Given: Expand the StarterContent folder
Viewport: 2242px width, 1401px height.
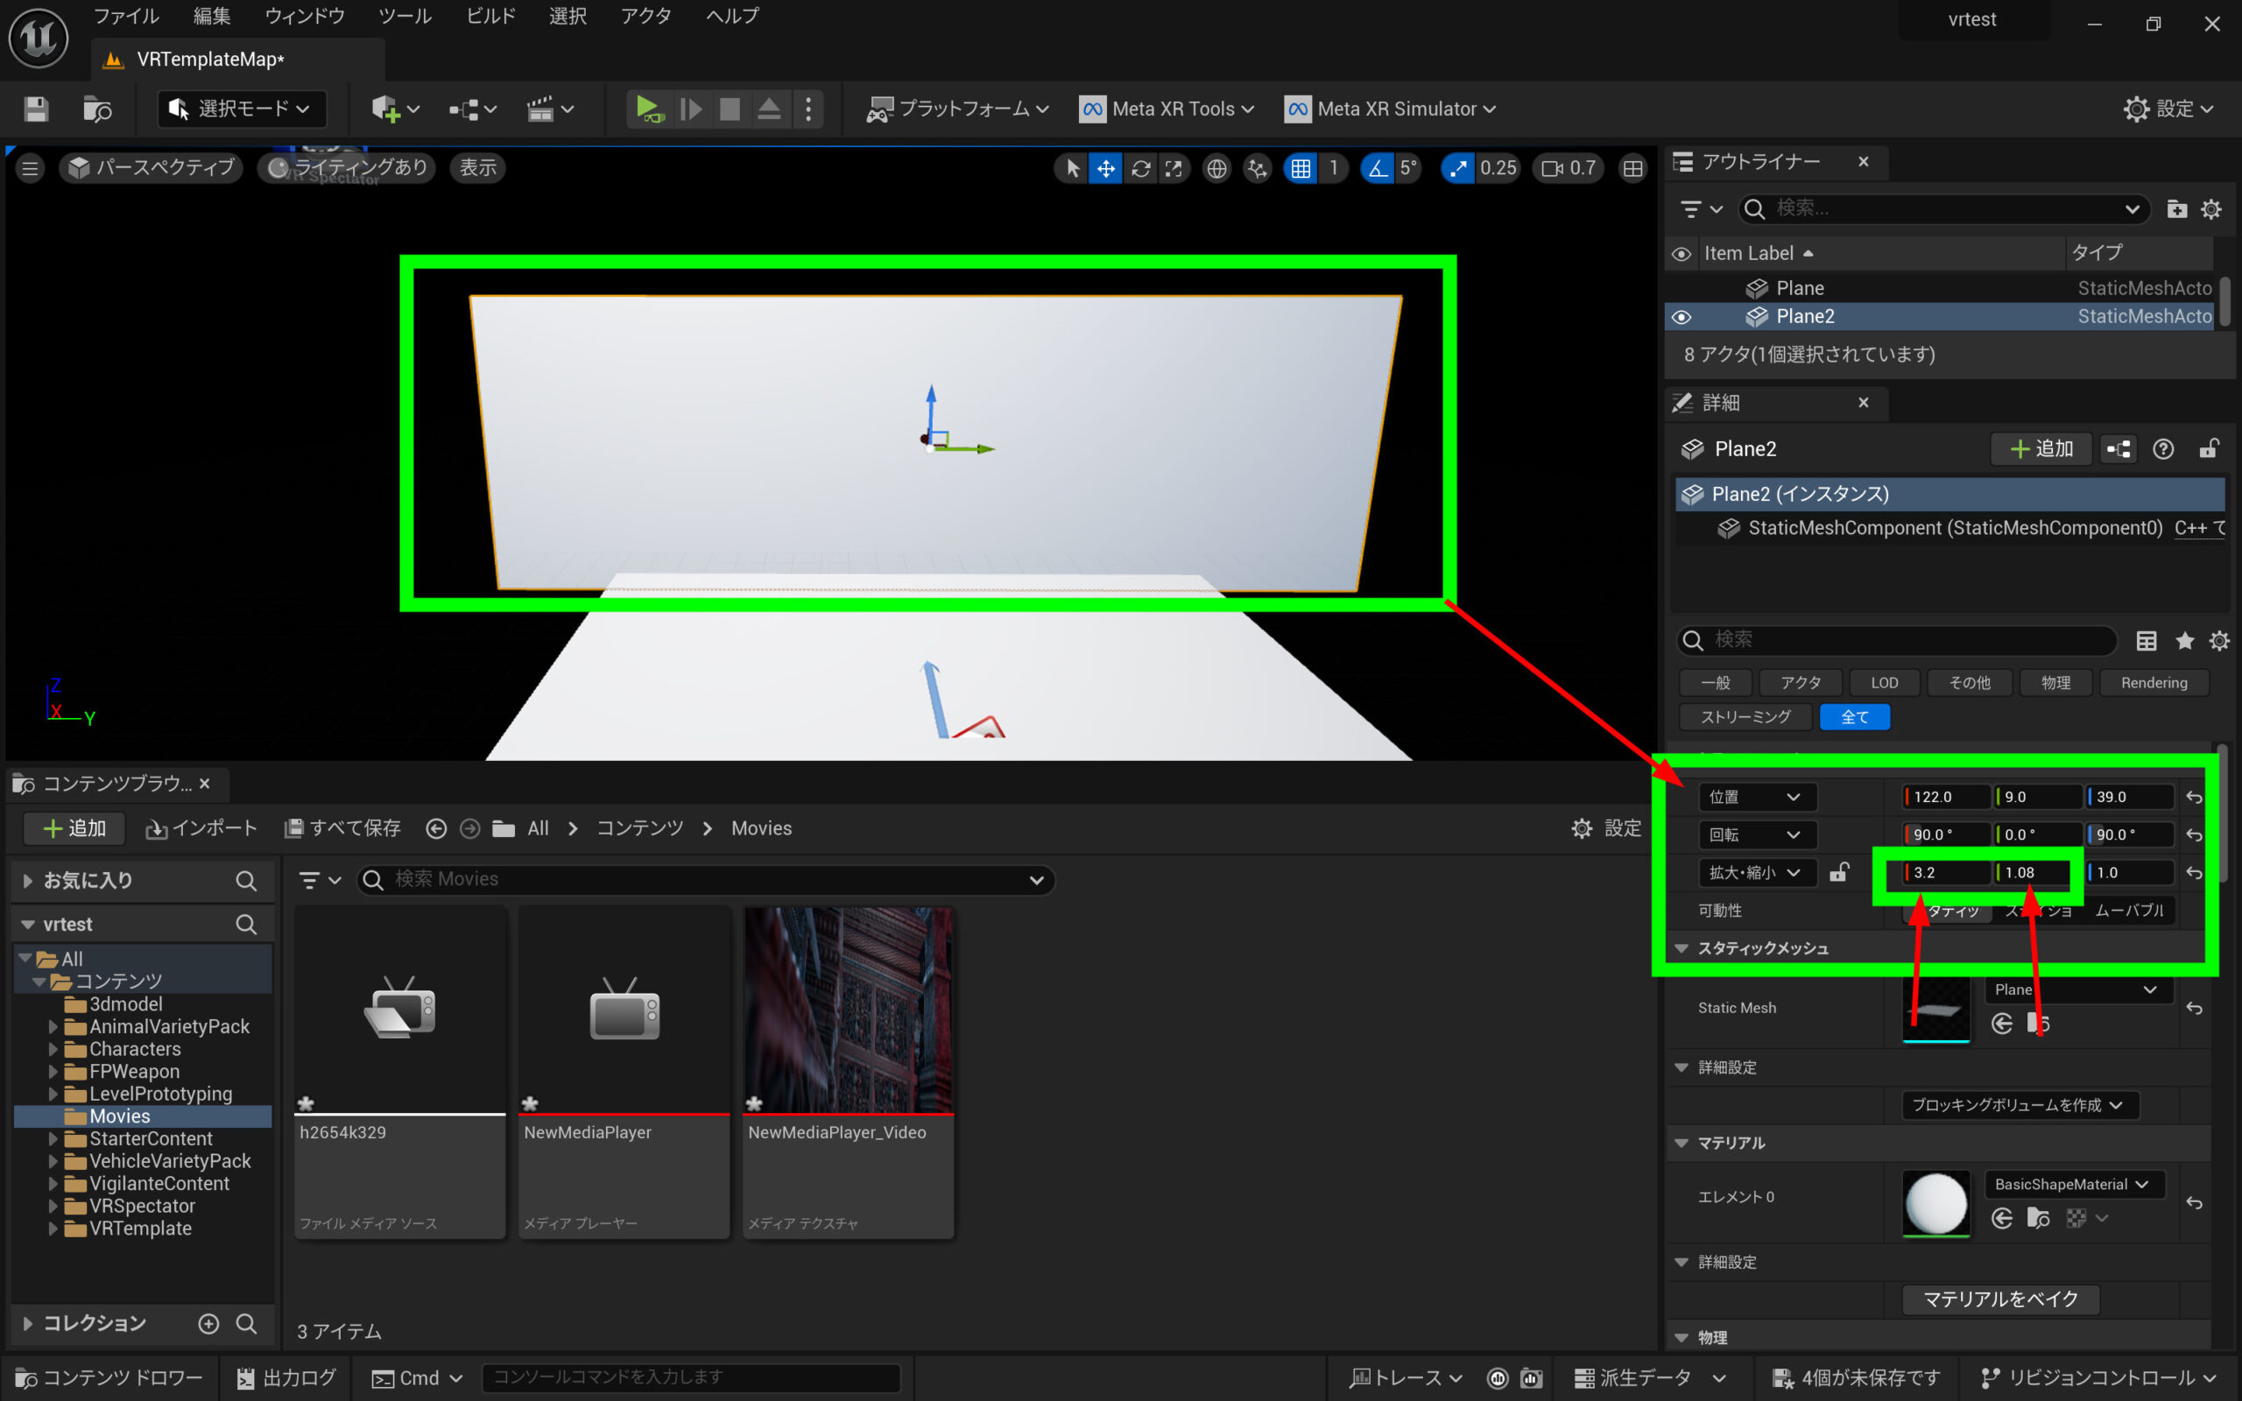Looking at the screenshot, I should (x=53, y=1139).
